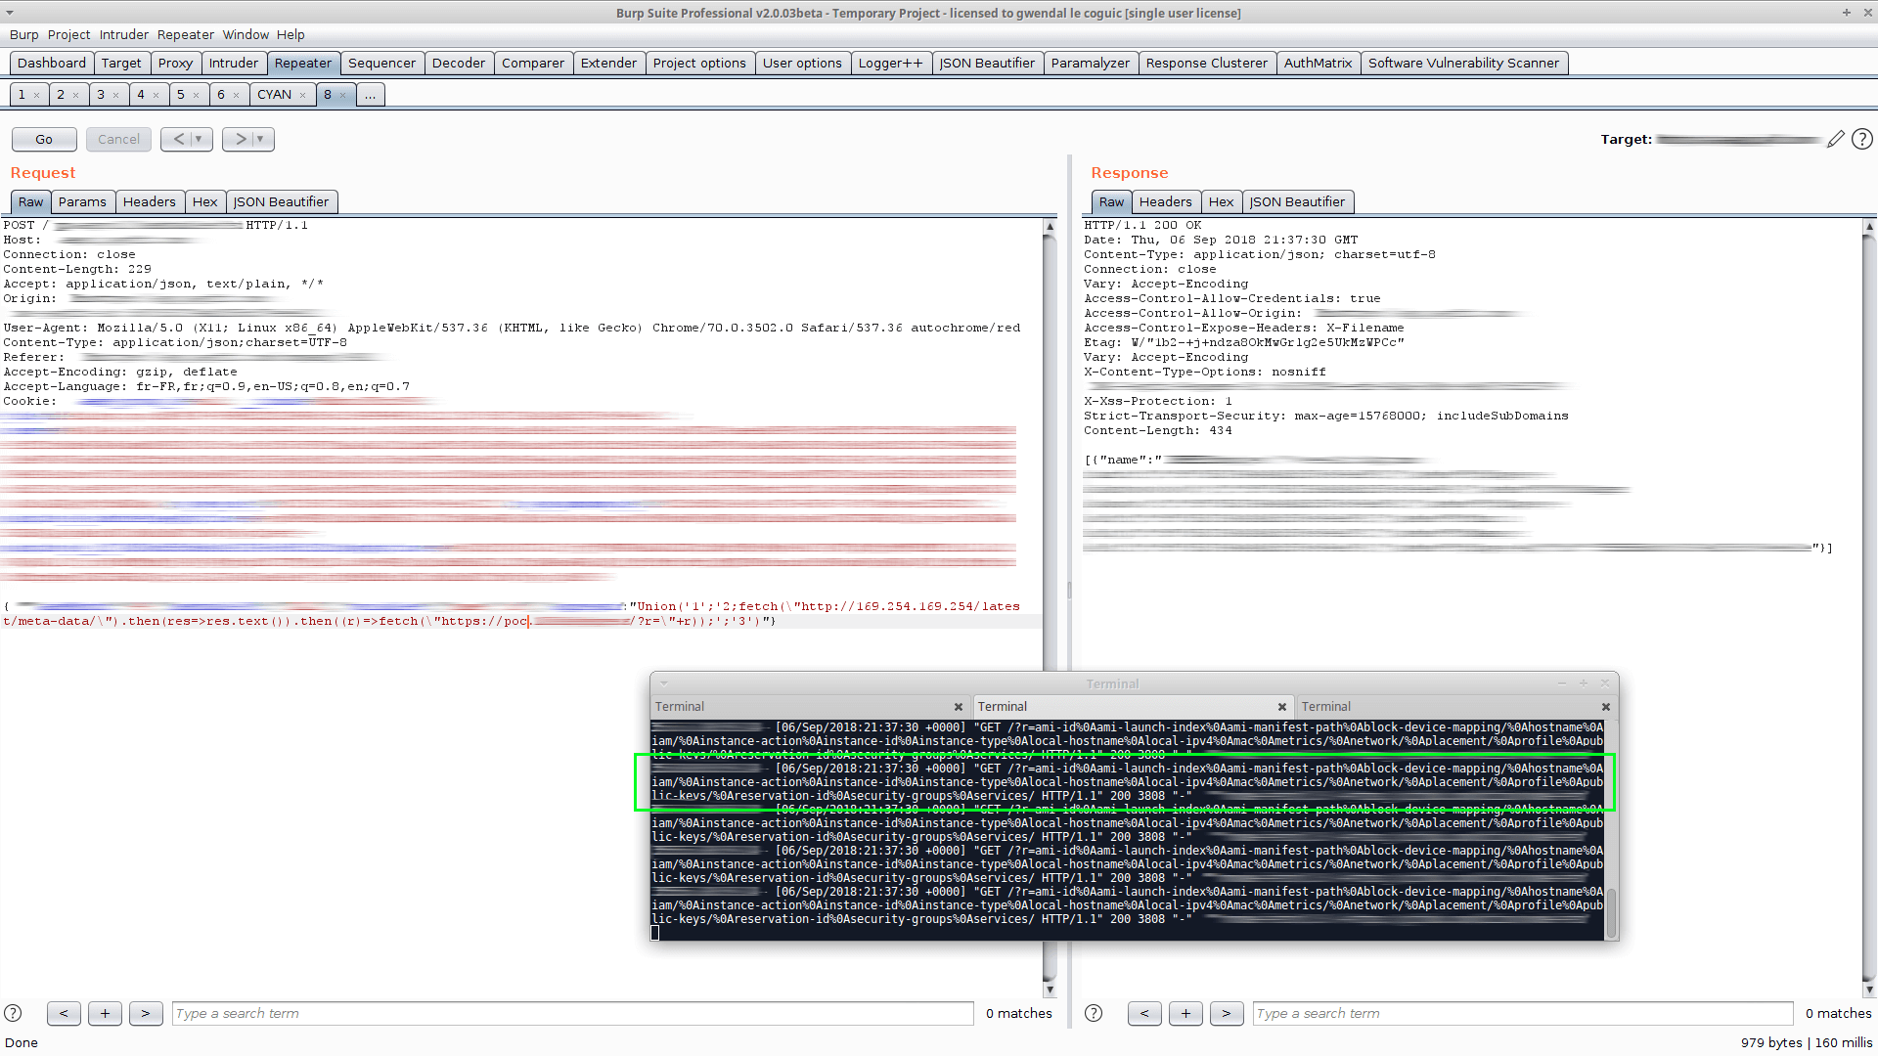
Task: Select the CYAN repeater tab
Action: click(x=275, y=95)
